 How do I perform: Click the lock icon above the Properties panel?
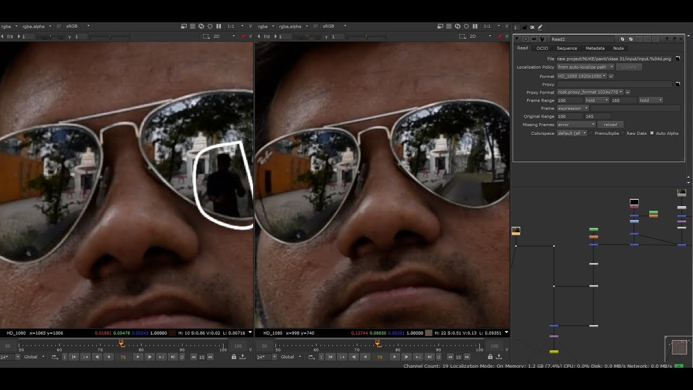pos(525,27)
